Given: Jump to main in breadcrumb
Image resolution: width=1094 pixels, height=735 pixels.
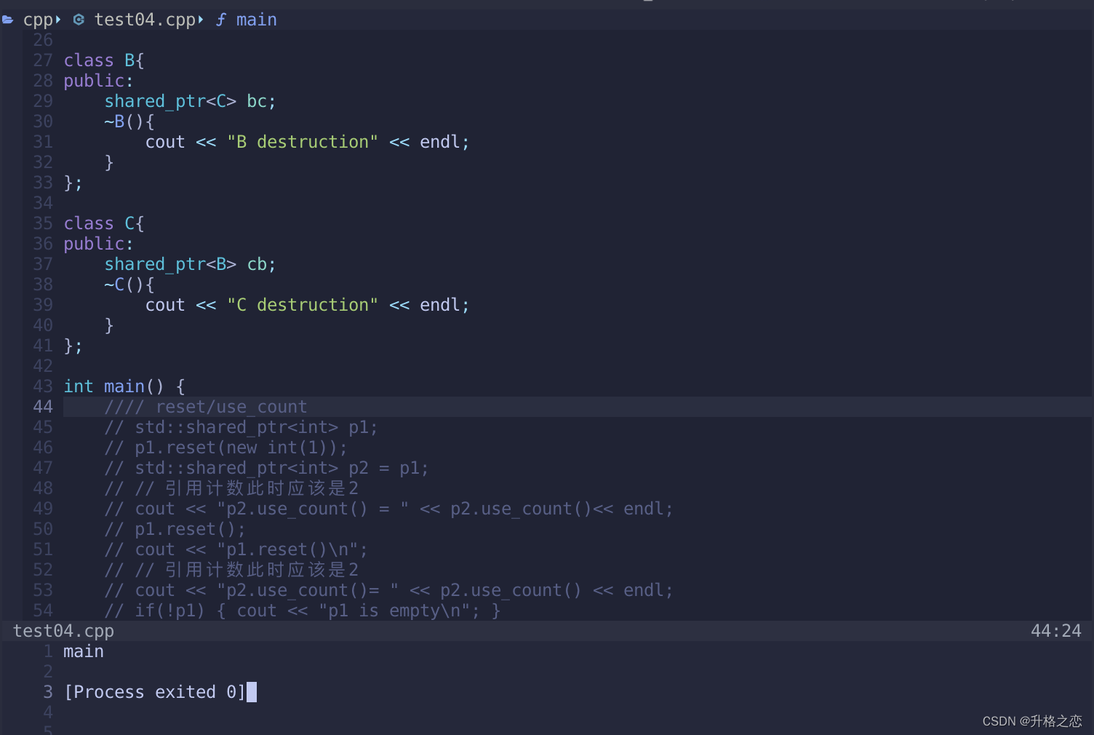Looking at the screenshot, I should (x=256, y=20).
